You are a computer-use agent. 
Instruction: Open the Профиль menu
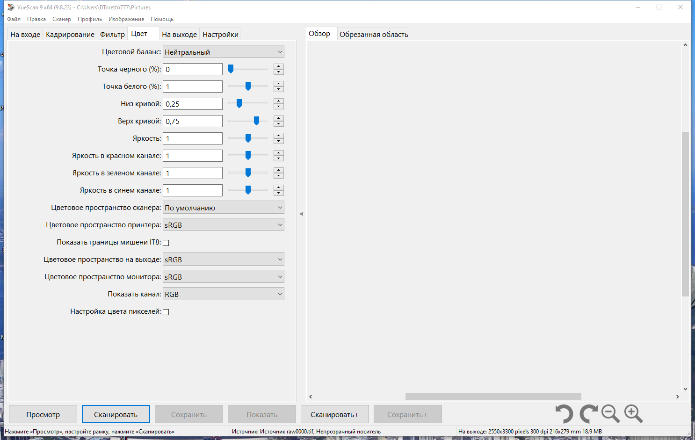(90, 19)
